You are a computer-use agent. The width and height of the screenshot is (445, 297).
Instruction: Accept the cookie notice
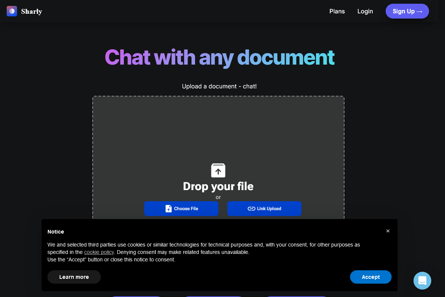click(371, 277)
